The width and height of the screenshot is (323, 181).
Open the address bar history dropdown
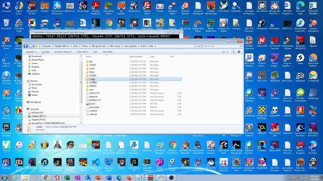tap(195, 46)
